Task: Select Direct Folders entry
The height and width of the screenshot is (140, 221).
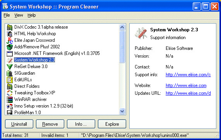Action: (27, 86)
